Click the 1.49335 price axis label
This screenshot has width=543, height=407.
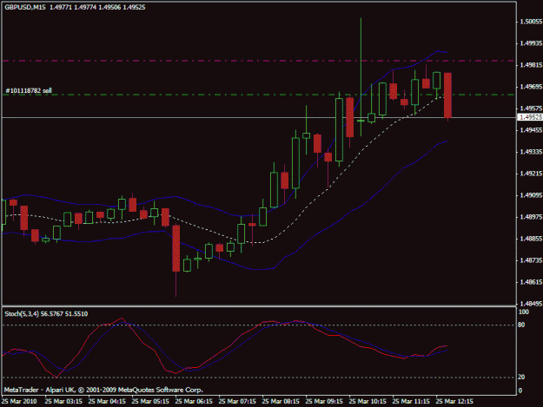pyautogui.click(x=531, y=152)
